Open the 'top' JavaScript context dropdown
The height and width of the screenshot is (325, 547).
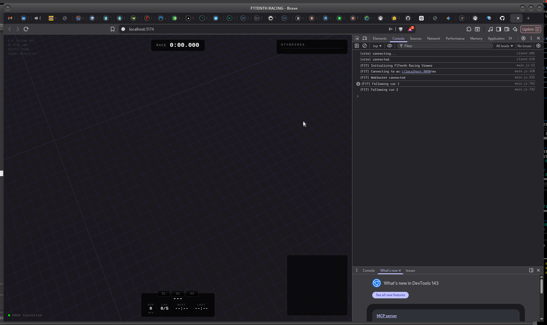coord(377,46)
